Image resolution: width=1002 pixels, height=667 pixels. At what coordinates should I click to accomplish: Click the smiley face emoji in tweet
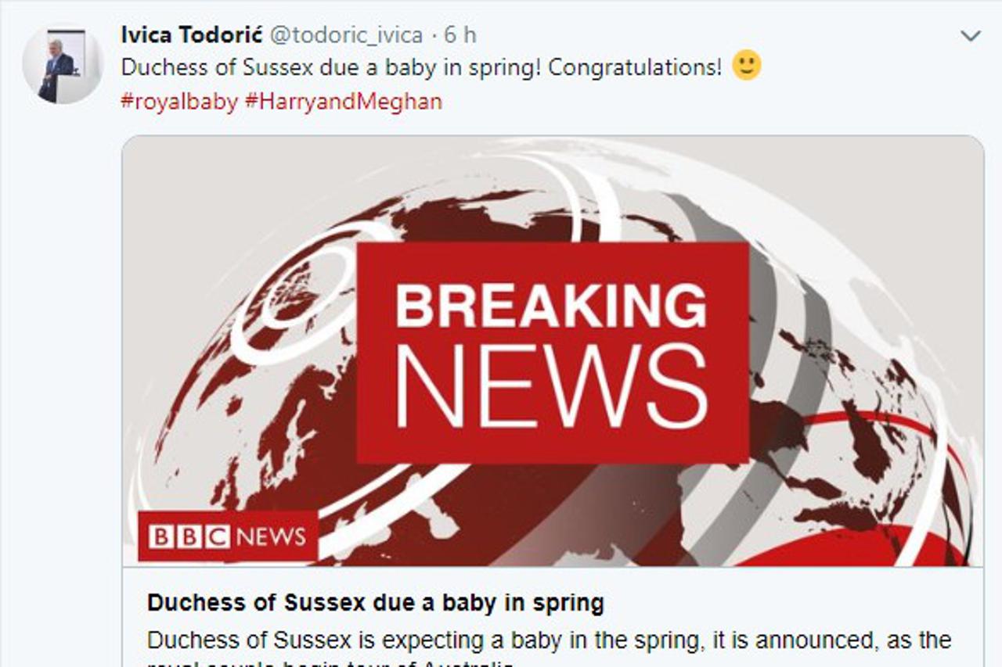pos(746,65)
